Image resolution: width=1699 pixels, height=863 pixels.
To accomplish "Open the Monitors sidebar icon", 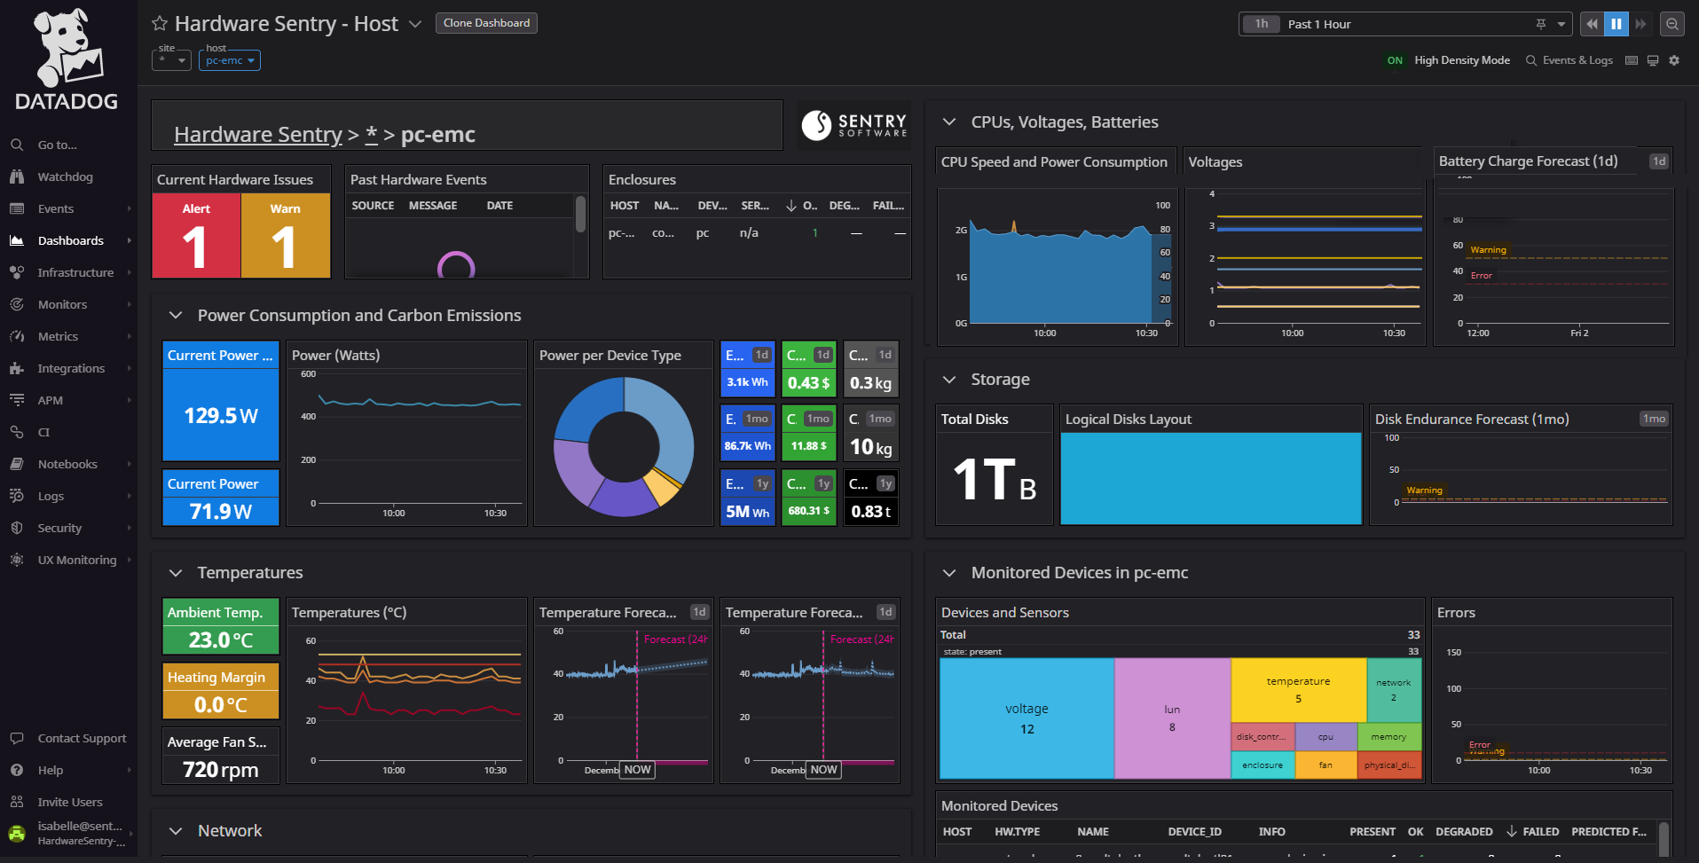I will [18, 304].
